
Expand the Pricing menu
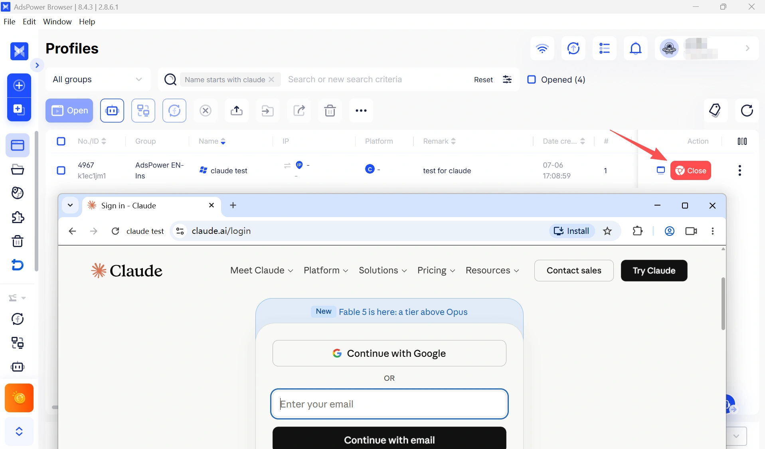click(x=436, y=271)
